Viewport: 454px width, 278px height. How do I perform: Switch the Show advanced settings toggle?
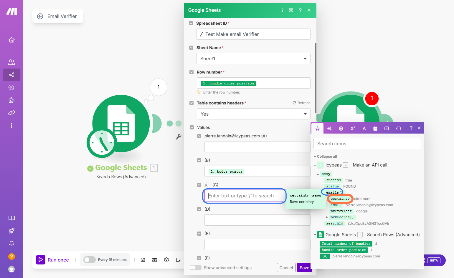click(x=196, y=268)
